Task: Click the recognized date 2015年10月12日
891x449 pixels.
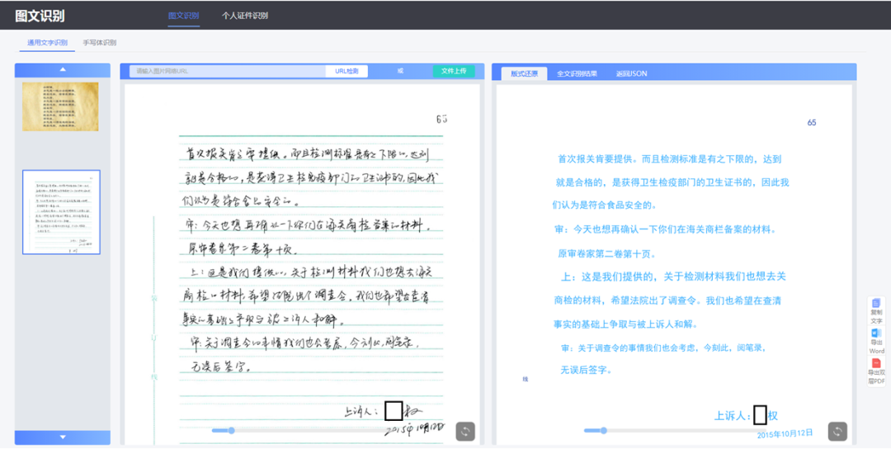Action: [785, 433]
